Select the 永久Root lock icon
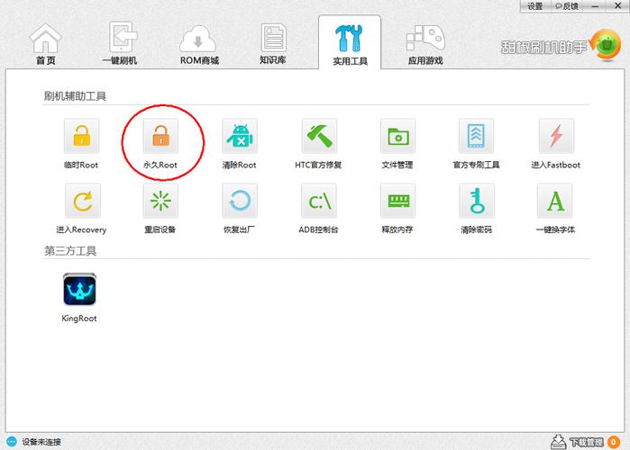The height and width of the screenshot is (450, 630). pos(160,137)
